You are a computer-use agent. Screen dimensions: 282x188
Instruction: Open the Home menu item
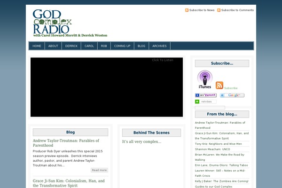(37, 46)
